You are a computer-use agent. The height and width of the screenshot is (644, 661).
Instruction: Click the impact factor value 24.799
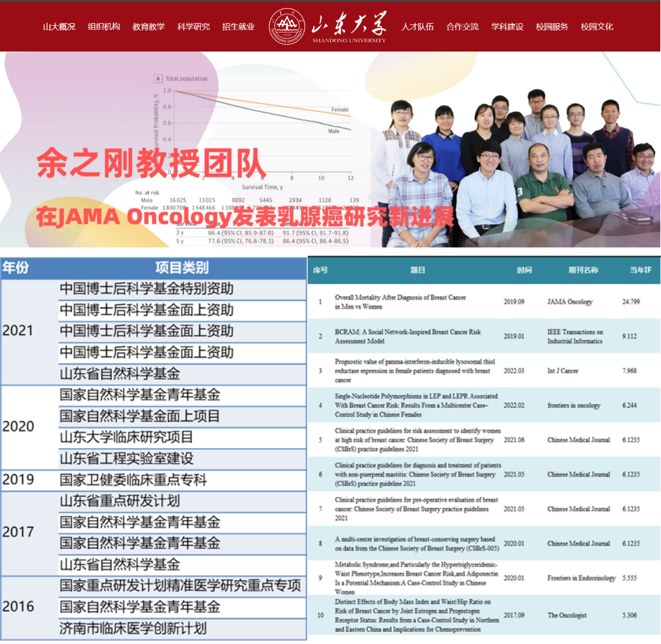[631, 302]
